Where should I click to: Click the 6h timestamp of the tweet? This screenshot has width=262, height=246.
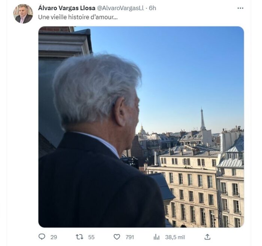tap(152, 8)
